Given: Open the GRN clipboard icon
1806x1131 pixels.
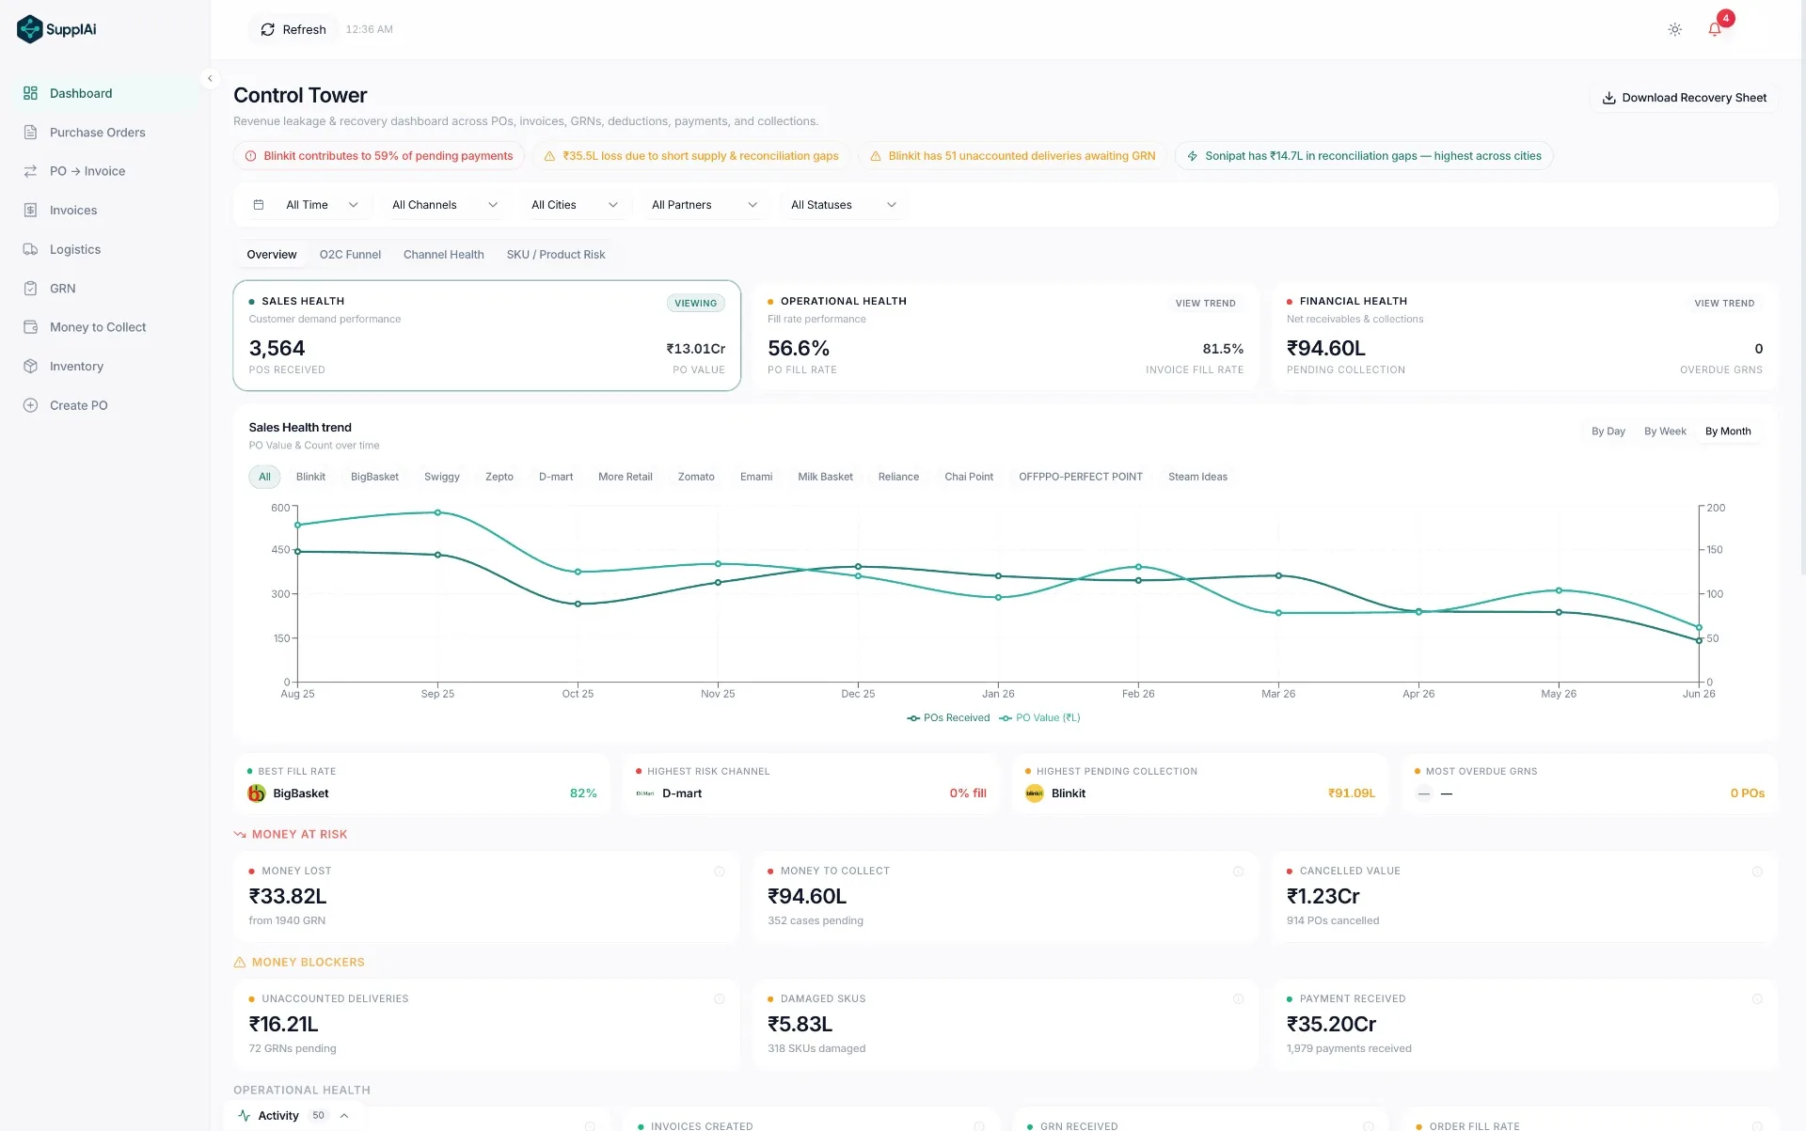Looking at the screenshot, I should [x=30, y=289].
